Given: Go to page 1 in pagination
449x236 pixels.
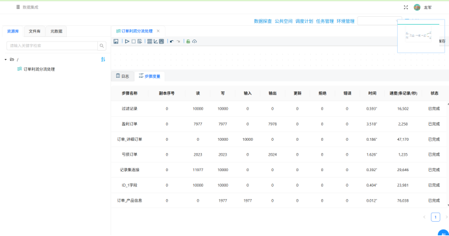Looking at the screenshot, I should pyautogui.click(x=435, y=217).
